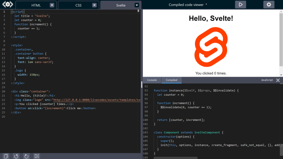Close the compiled code tools pane

tap(278, 80)
